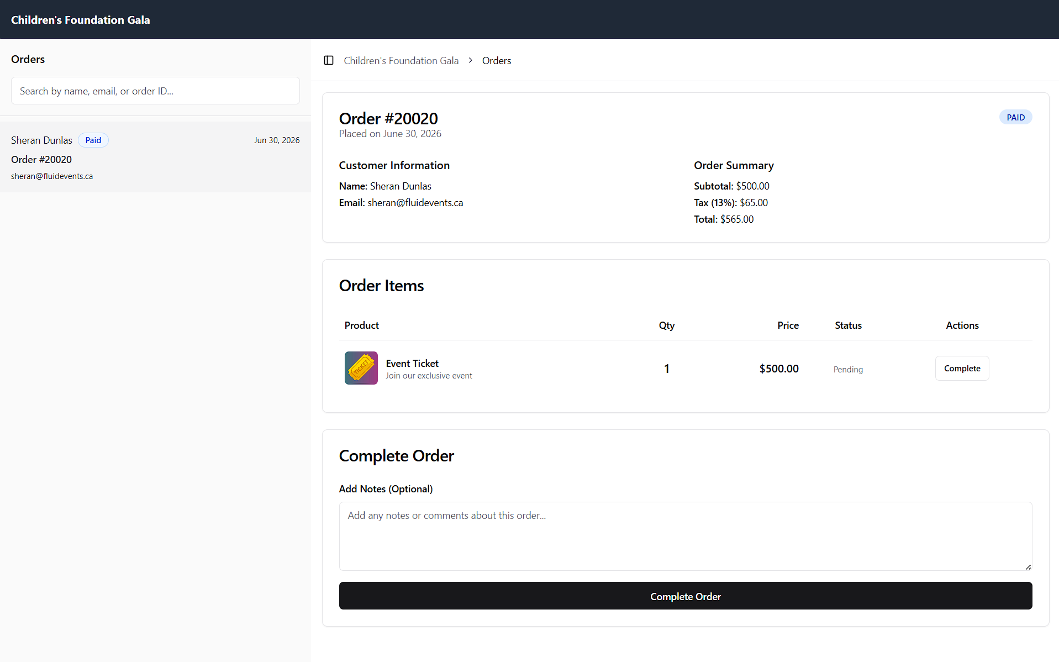Click the $500.00 price cell
The image size is (1059, 662).
click(779, 369)
